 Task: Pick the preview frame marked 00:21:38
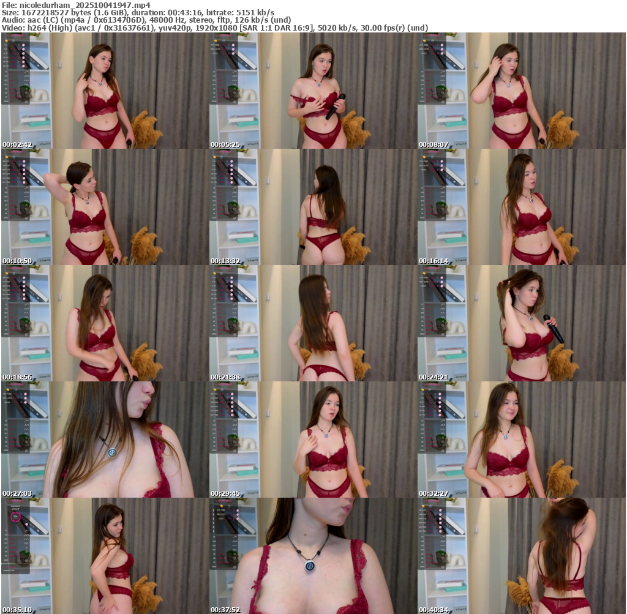click(313, 323)
